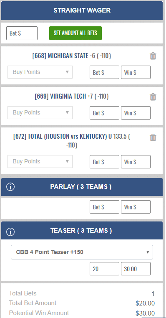Select the Michigan State Bet $ field
166x318 pixels.
104,72
